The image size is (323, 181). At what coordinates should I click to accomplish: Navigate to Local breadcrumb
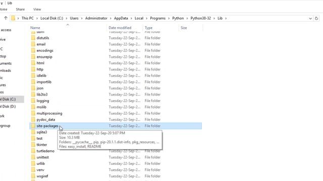(139, 18)
